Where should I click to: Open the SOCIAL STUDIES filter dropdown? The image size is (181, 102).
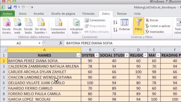click(x=127, y=56)
